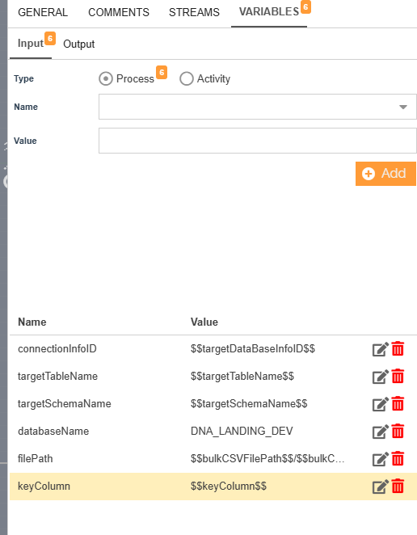Edit the filePath variable
This screenshot has width=417, height=535.
[x=380, y=459]
